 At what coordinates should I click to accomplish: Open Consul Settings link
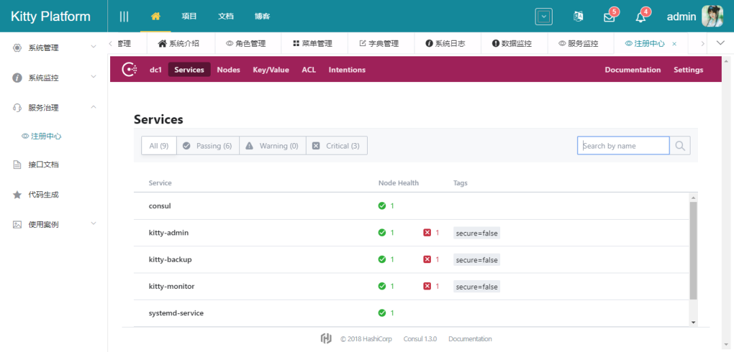[x=688, y=70]
